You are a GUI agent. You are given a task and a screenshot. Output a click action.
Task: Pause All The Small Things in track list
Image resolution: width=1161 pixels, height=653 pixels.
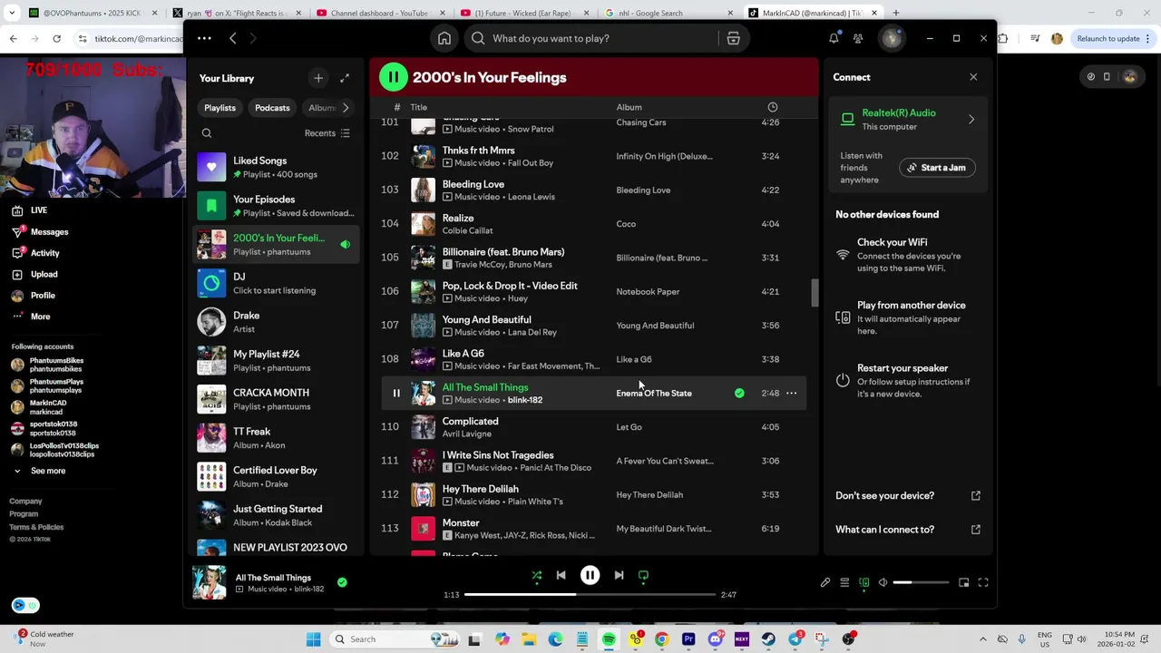tap(396, 393)
